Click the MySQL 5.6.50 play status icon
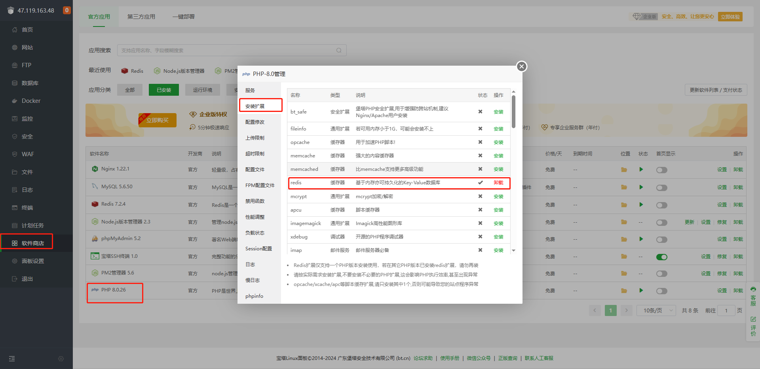Screen dimensions: 760x369 [x=641, y=187]
